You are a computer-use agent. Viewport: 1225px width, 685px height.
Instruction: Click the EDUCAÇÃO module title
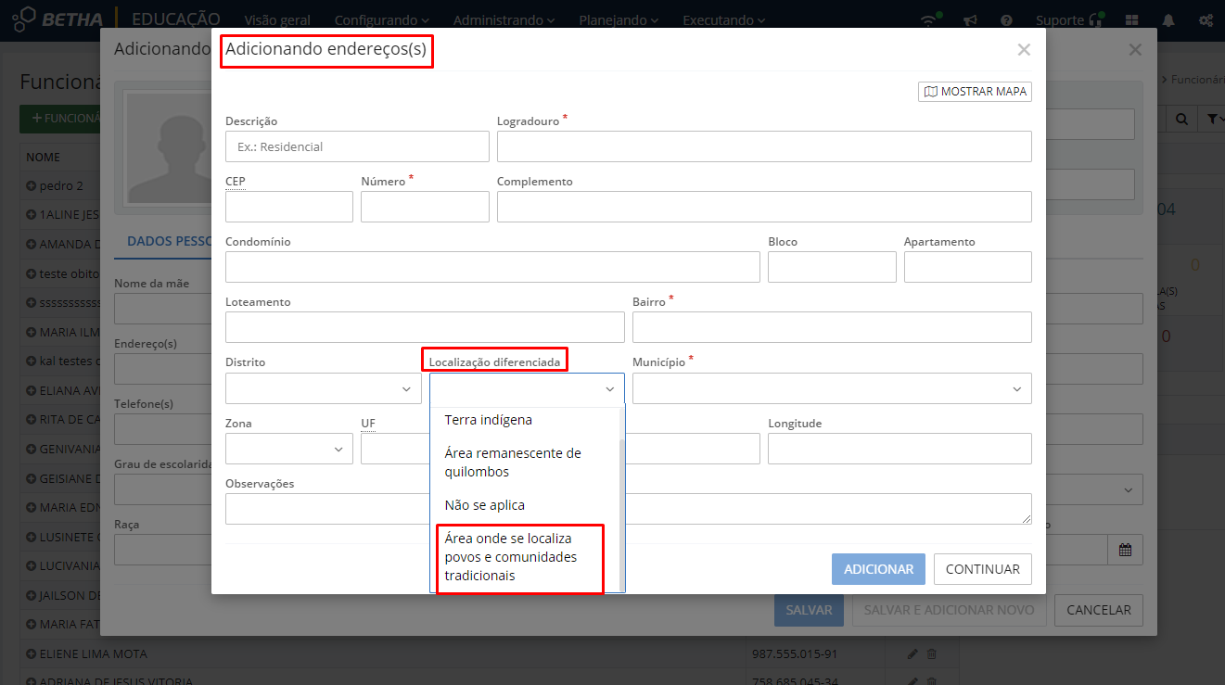coord(176,19)
